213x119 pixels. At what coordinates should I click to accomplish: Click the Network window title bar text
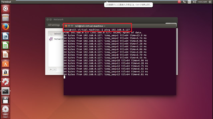click(59, 20)
